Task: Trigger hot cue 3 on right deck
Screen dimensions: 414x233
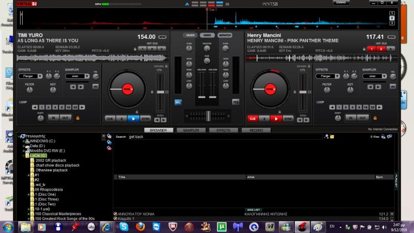Action: (391, 49)
